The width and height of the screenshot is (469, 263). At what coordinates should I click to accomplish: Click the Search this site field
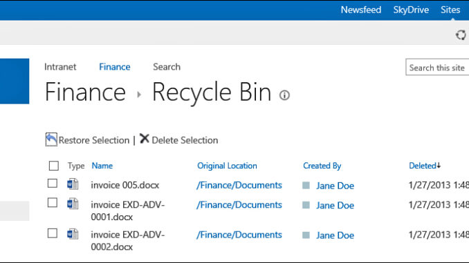[437, 67]
